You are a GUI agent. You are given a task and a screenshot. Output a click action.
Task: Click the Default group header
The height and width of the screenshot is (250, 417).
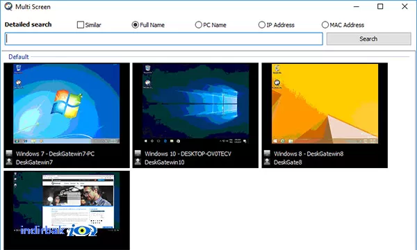18,56
